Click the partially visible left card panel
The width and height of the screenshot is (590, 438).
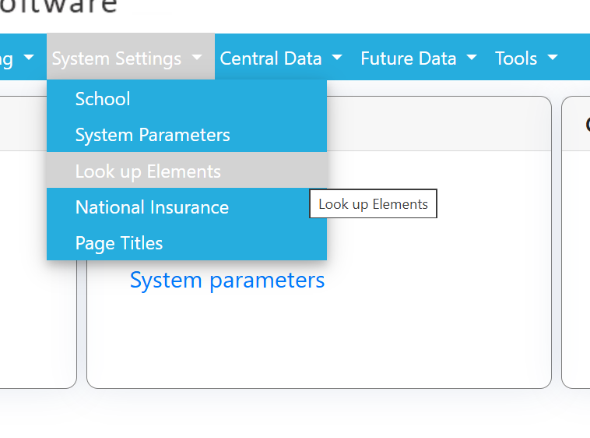tap(35, 273)
